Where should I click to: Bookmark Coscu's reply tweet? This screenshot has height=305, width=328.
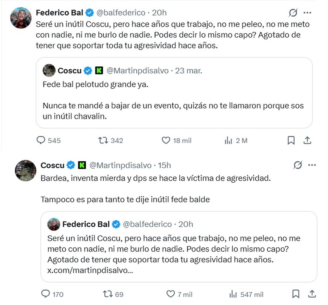(x=296, y=294)
